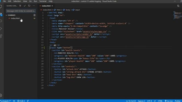Change end of line sequence LF
This screenshot has height=102, width=182.
155,101
